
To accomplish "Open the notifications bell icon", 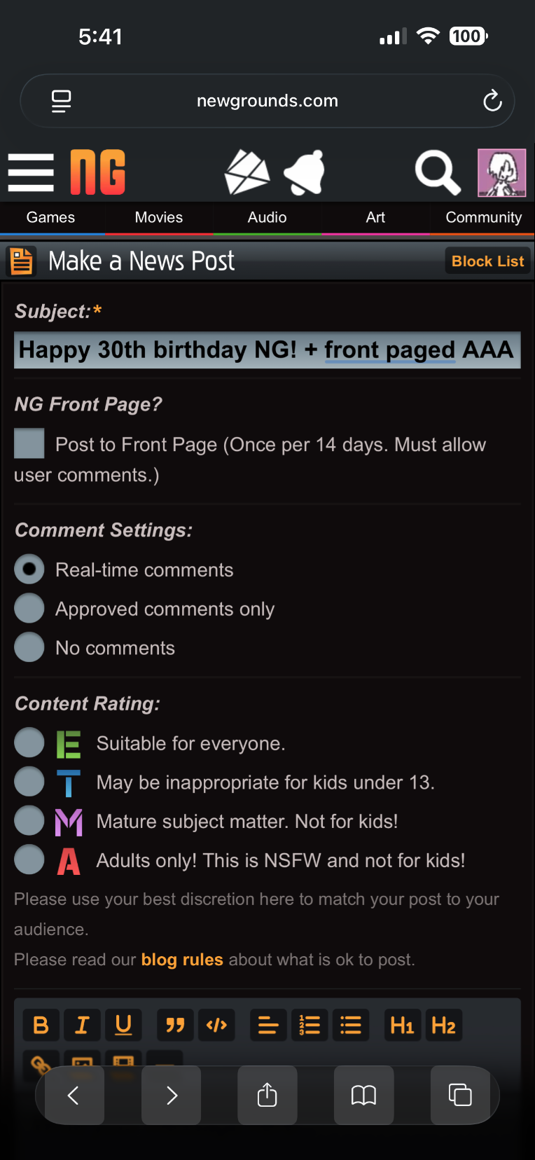I will tap(305, 172).
